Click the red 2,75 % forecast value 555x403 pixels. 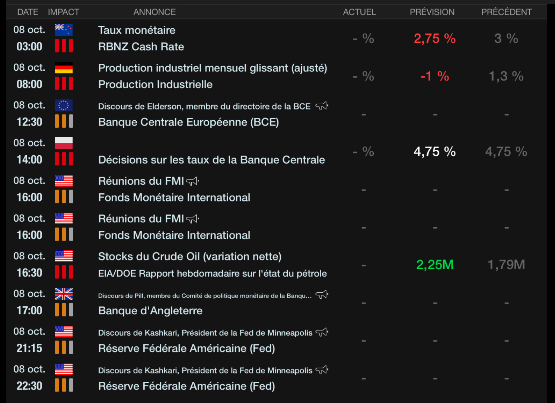(434, 38)
